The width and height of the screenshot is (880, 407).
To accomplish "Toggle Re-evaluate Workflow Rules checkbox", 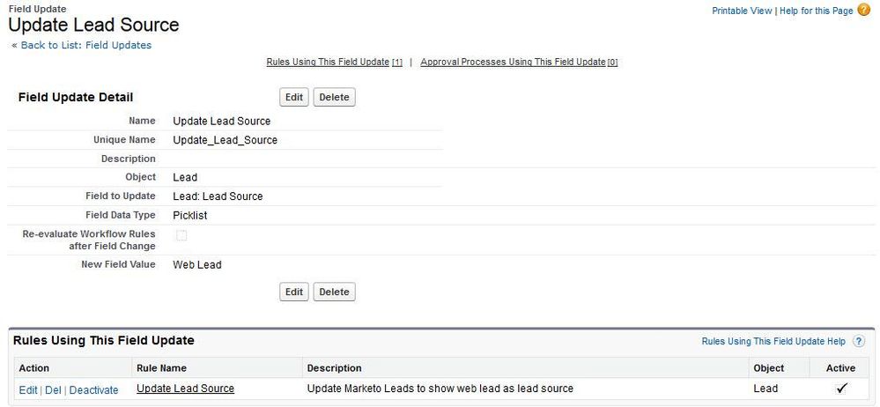I will (x=181, y=235).
